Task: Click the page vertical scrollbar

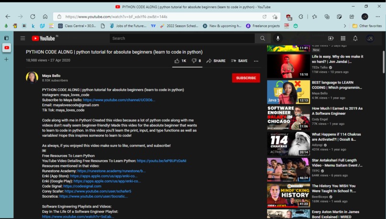Action: point(384,62)
